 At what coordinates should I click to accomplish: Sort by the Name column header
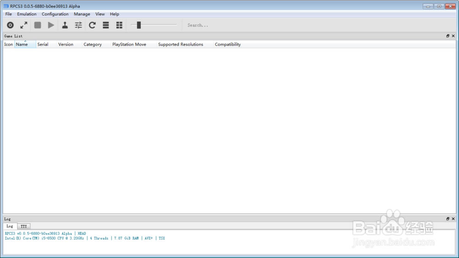pyautogui.click(x=25, y=44)
